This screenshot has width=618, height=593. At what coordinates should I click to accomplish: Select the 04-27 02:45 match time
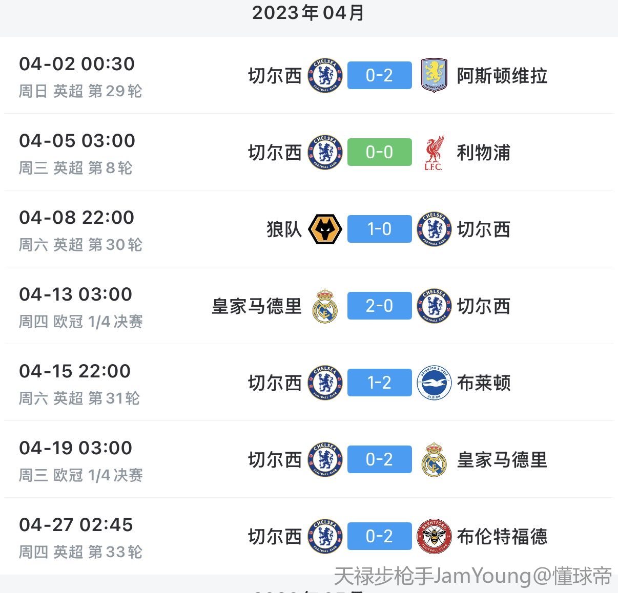(x=76, y=524)
